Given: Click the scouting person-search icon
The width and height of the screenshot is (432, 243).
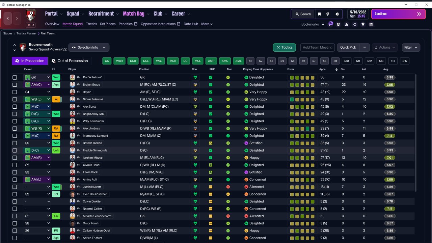Looking at the screenshot, I should pyautogui.click(x=347, y=24).
